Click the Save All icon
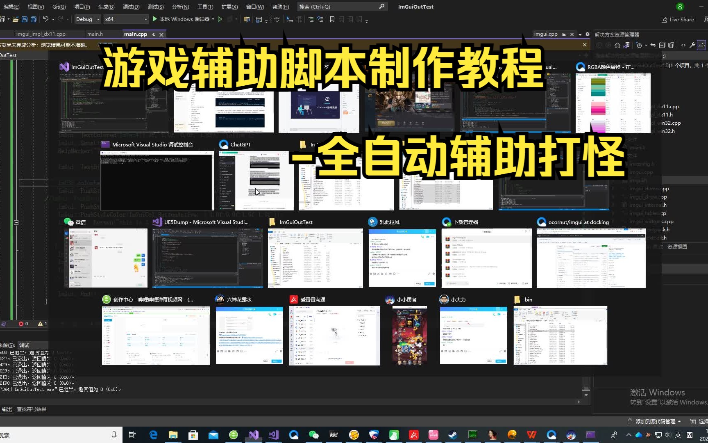Screen dimensions: 708x443 34,19
